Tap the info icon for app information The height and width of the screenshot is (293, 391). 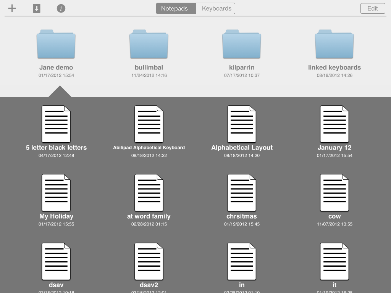[61, 8]
